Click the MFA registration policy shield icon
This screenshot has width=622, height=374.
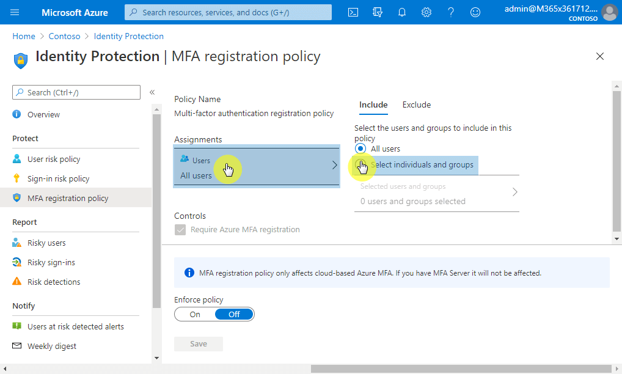click(16, 197)
